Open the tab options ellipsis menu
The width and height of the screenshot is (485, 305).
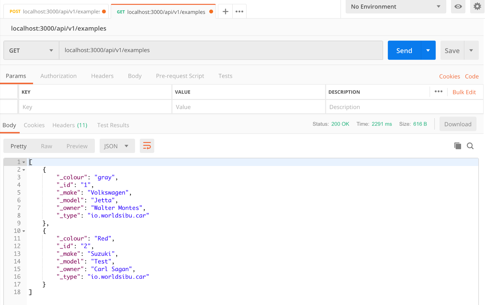(239, 12)
